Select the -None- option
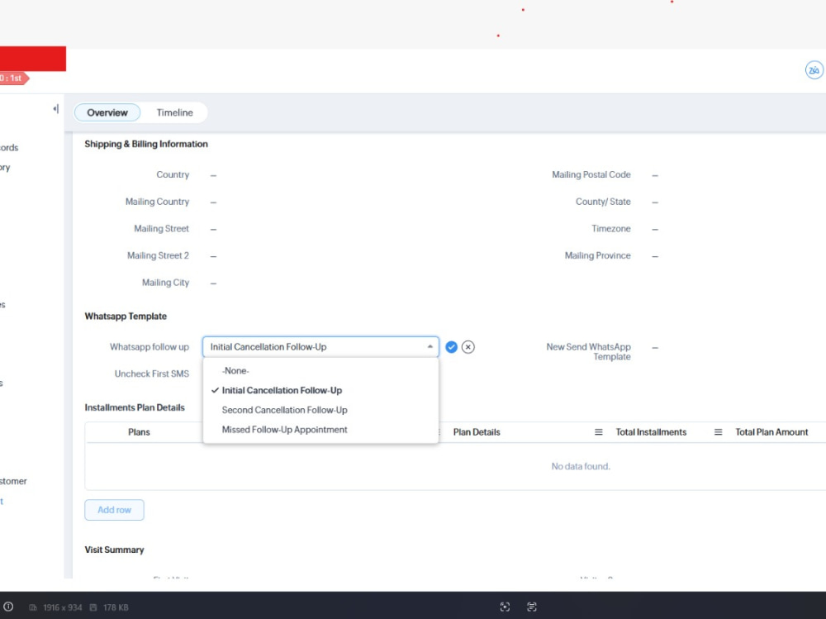 point(320,371)
